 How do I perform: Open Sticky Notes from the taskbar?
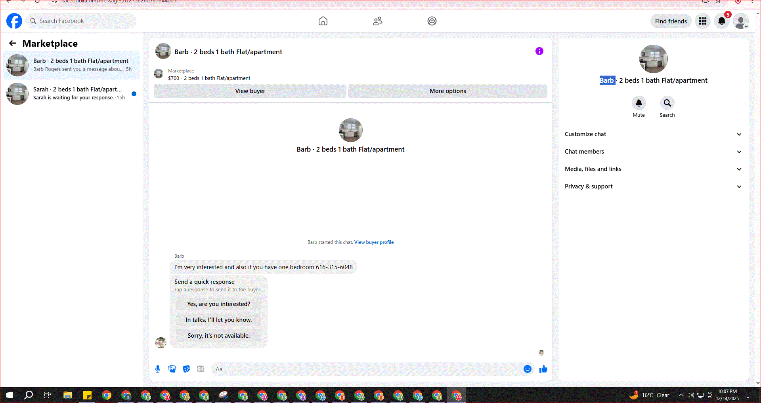[87, 395]
